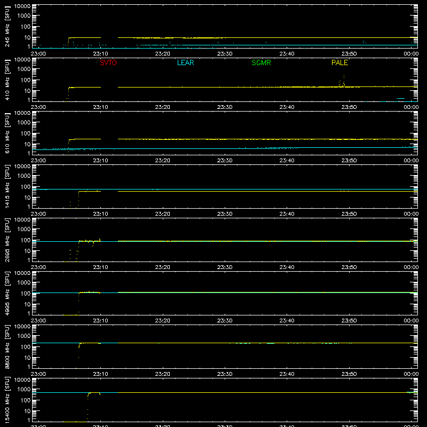Click the '1415 MHz [SFU]' axis title
The width and height of the screenshot is (427, 427).
point(7,186)
